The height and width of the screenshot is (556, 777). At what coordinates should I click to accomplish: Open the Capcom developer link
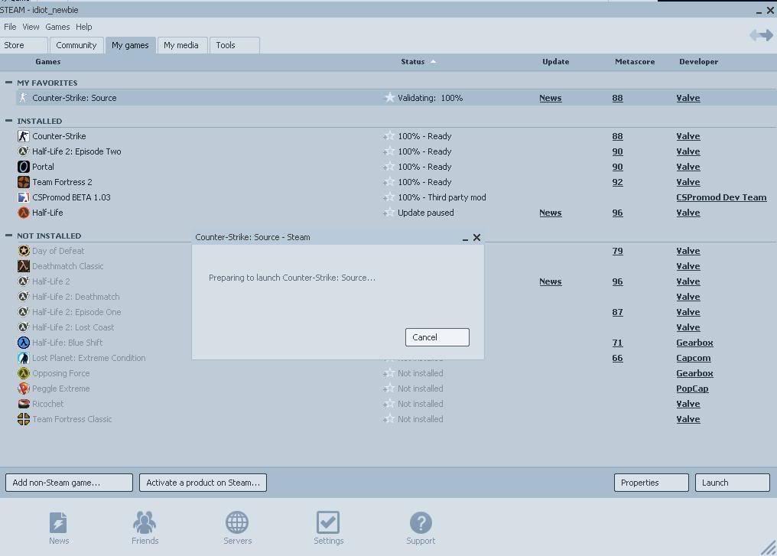pyautogui.click(x=693, y=358)
